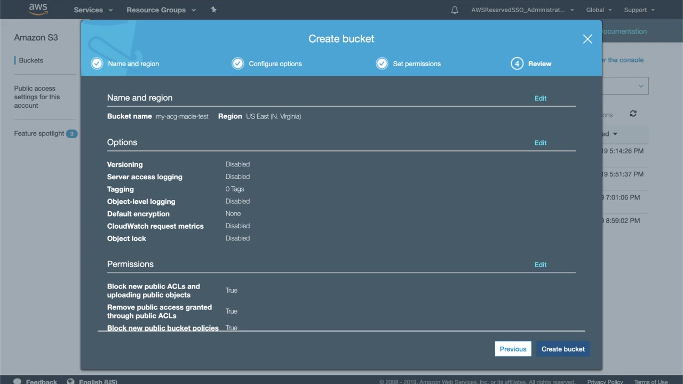Click the Remove public access granted label
This screenshot has height=384, width=683.
tap(160, 311)
